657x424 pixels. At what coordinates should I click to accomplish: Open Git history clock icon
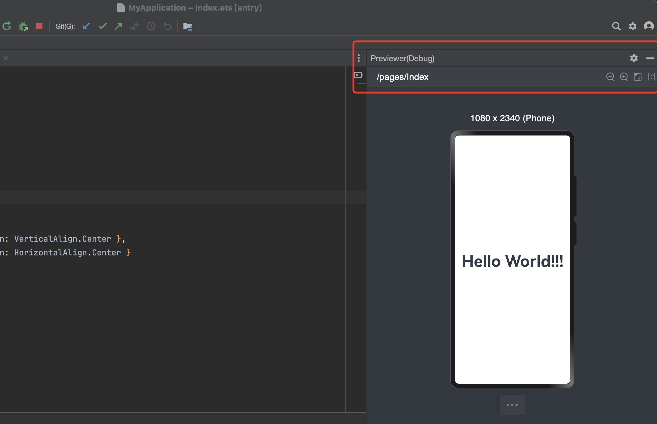pyautogui.click(x=151, y=26)
